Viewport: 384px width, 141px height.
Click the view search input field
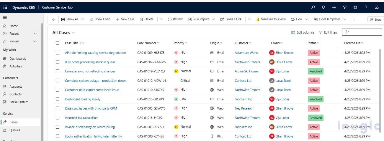point(362,32)
